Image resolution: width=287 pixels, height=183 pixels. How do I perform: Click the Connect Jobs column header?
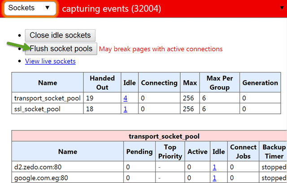pyautogui.click(x=243, y=152)
